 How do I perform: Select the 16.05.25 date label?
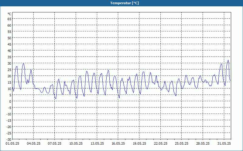(x=118, y=143)
